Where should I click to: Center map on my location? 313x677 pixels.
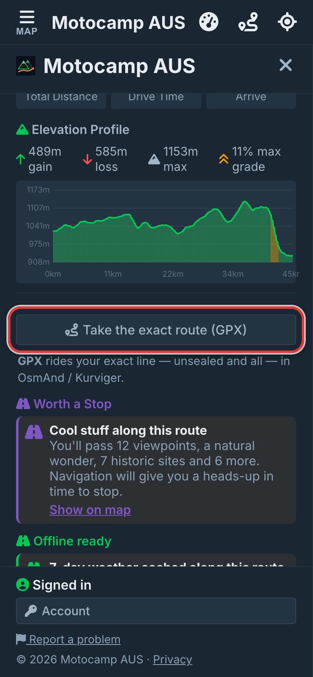287,22
